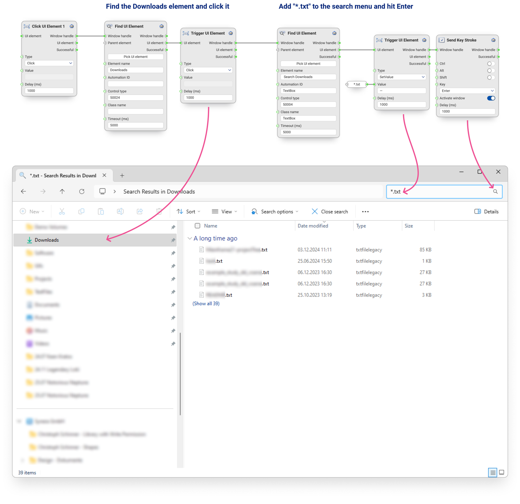Click the PC monitor icon in address bar
Image resolution: width=520 pixels, height=504 pixels.
pos(102,191)
